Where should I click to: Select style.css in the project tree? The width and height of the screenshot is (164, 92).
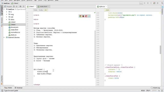click(14, 35)
